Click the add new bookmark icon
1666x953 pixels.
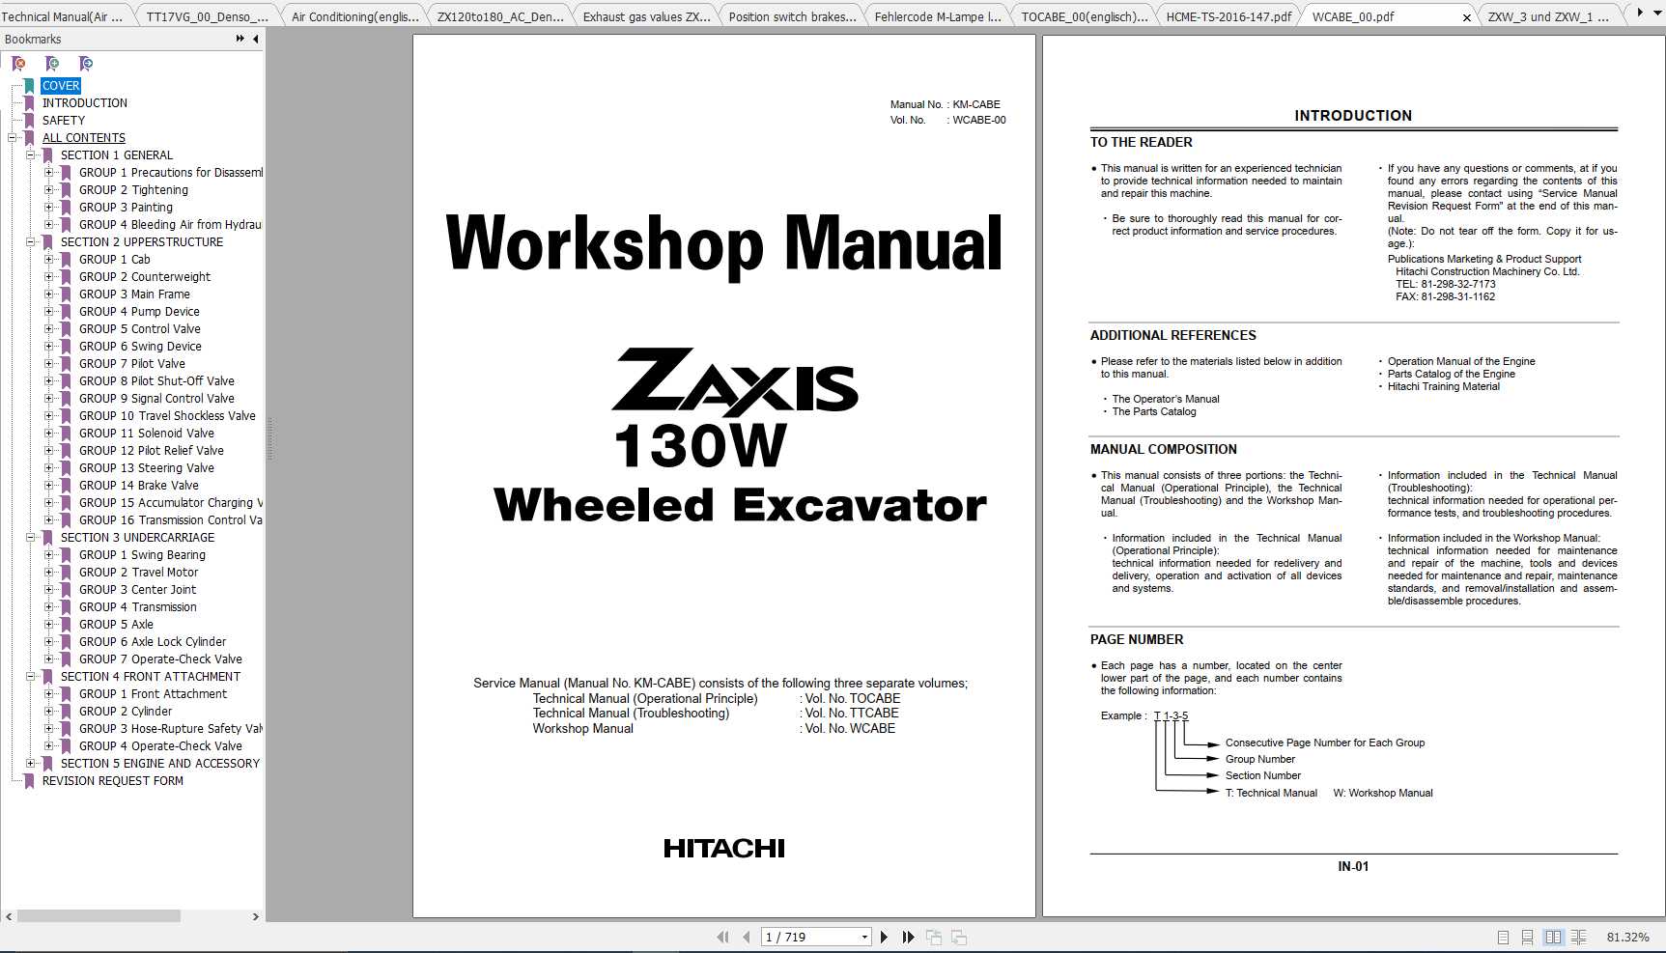(53, 63)
